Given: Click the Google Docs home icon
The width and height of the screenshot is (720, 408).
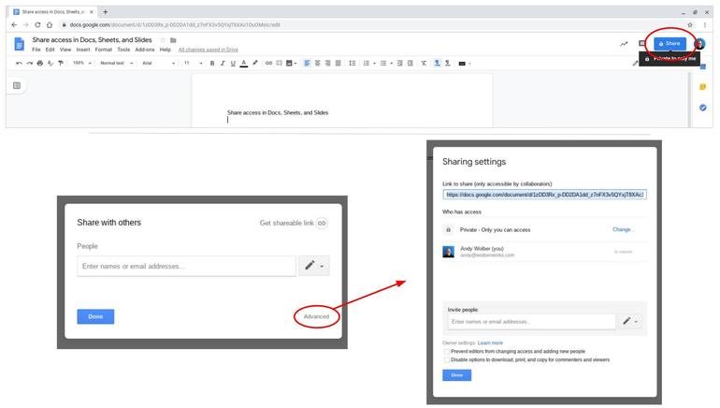Looking at the screenshot, I should pos(19,44).
